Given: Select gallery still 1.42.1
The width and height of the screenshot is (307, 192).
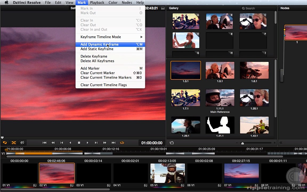Looking at the screenshot, I should 254,125.
